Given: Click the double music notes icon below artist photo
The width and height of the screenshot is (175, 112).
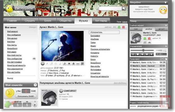Looking at the screenshot, I should [82, 64].
